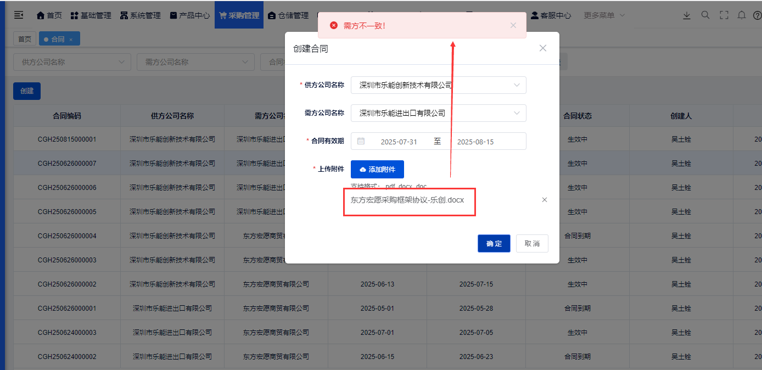The height and width of the screenshot is (370, 762).
Task: Click the download icon in top bar
Action: pos(687,15)
